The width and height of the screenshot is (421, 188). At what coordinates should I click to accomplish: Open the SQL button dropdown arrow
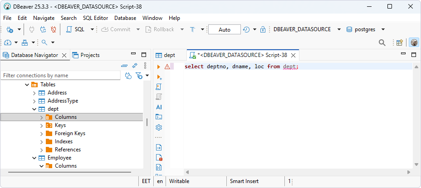[x=92, y=29]
